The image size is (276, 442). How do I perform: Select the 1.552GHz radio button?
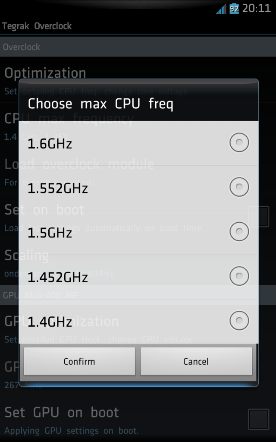(239, 186)
